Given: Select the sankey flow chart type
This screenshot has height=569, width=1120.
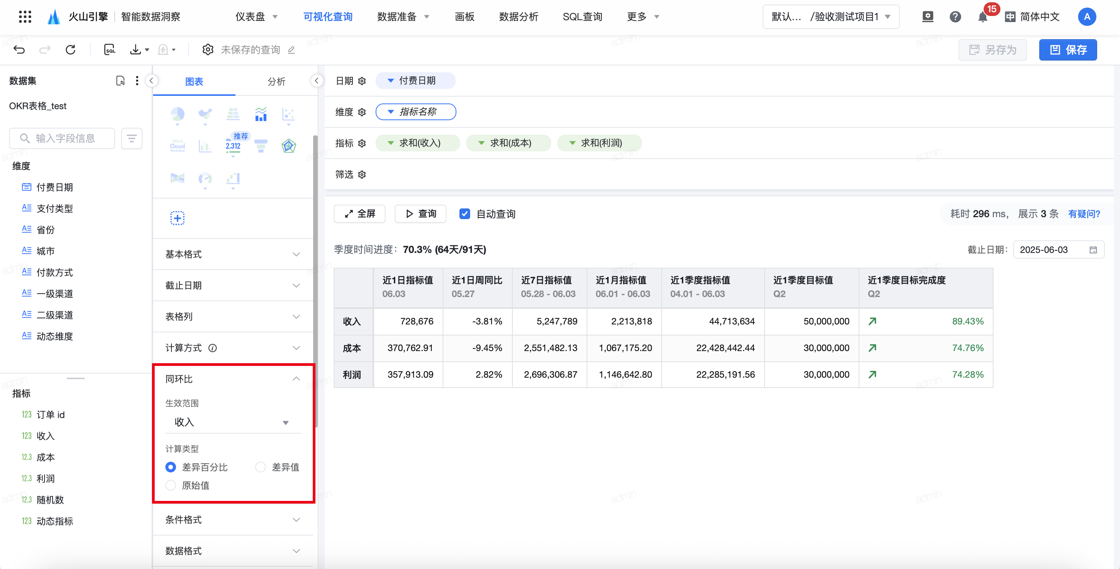Looking at the screenshot, I should pos(177,178).
